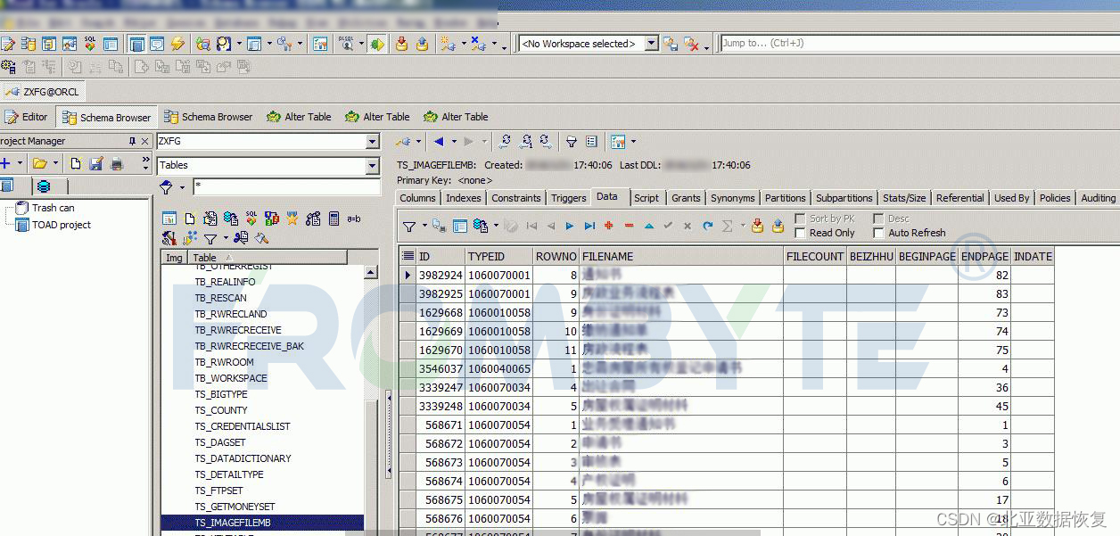Tick the Sort by PK checkbox
The height and width of the screenshot is (536, 1120).
point(801,219)
